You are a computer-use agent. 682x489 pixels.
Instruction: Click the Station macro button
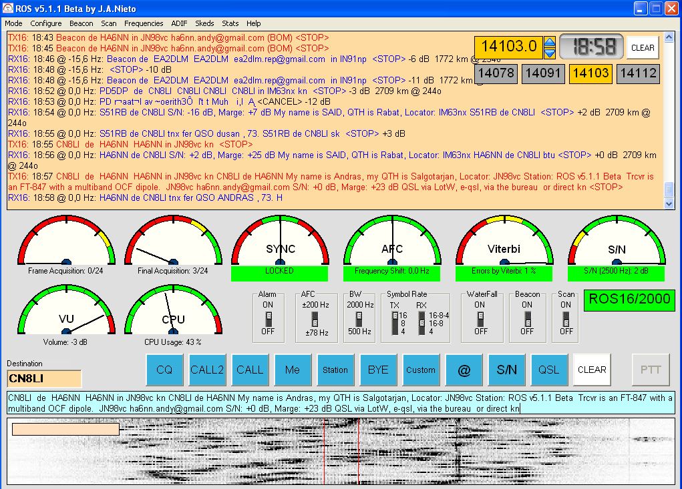(x=335, y=370)
